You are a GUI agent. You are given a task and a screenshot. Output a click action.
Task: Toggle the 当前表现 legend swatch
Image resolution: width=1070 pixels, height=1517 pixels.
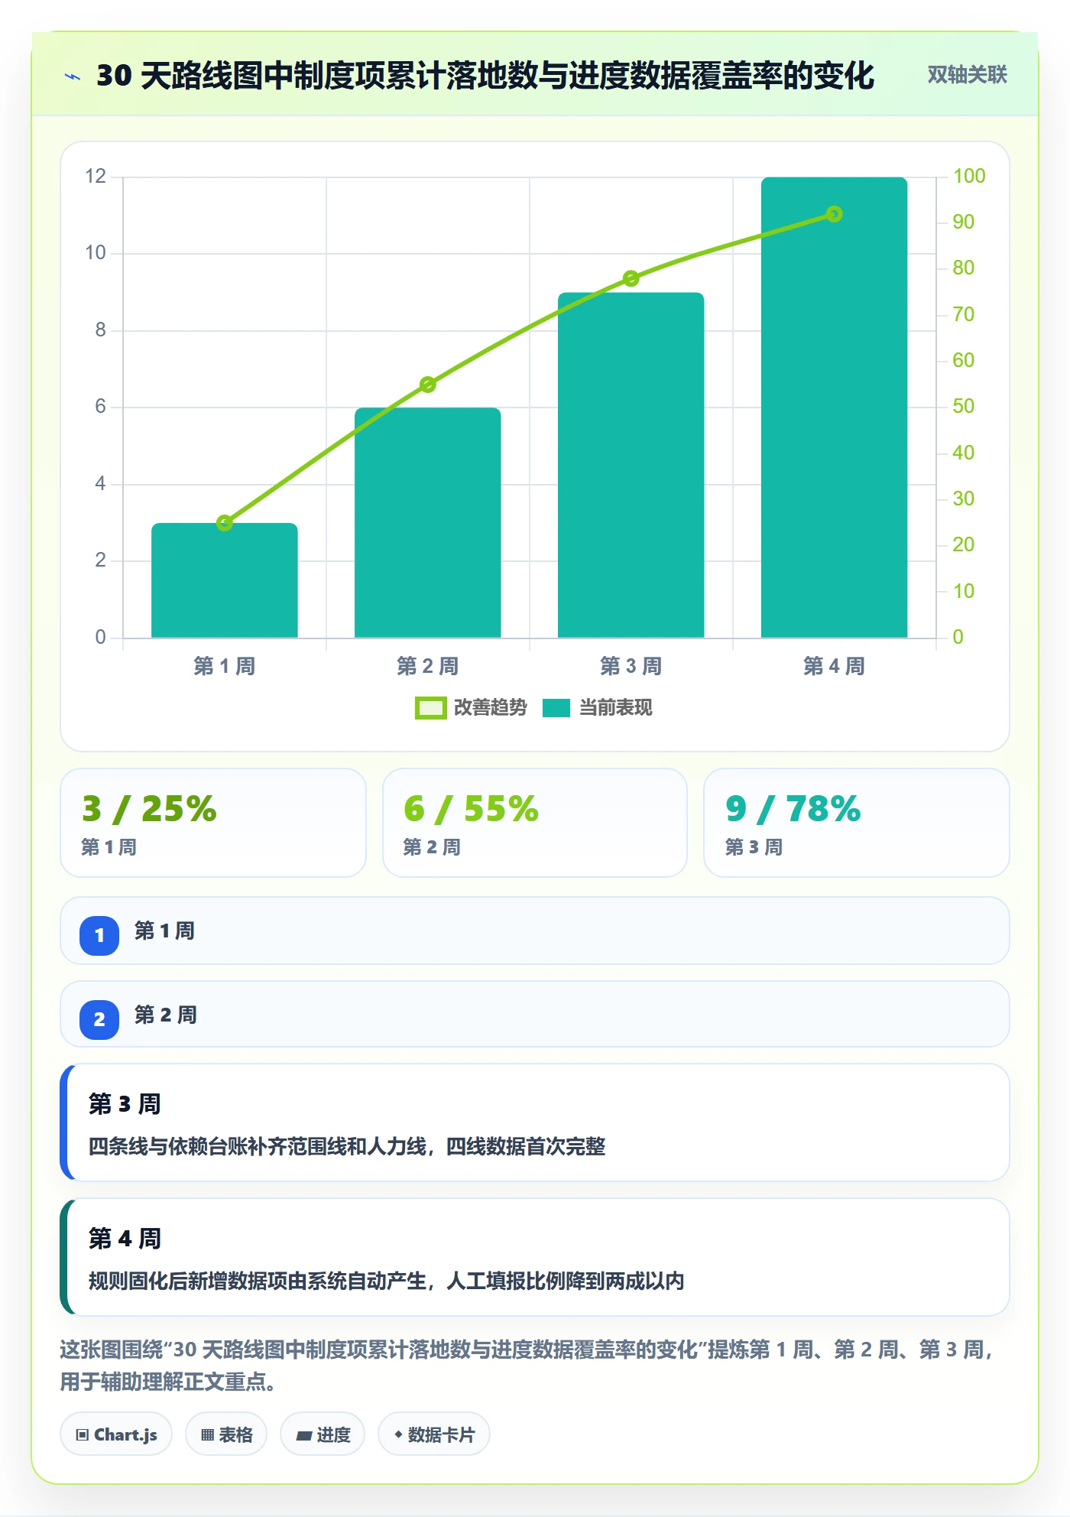click(x=556, y=708)
